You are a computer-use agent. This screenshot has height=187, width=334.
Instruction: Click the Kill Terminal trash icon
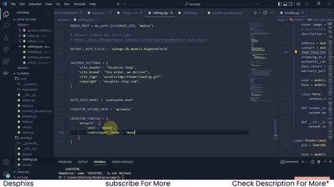coord(319,162)
